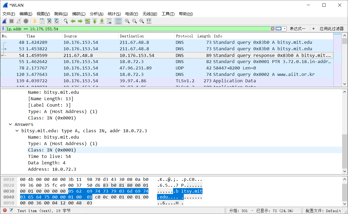Open capture options gear icon
The image size is (348, 214).
pyautogui.click(x=26, y=21)
